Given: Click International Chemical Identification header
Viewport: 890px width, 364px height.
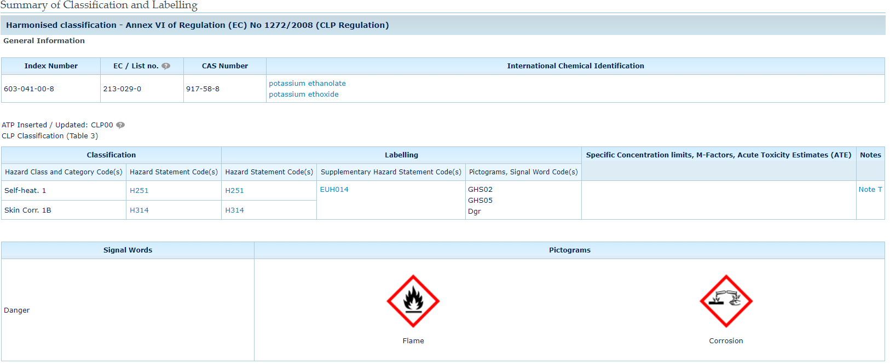Looking at the screenshot, I should [x=575, y=66].
